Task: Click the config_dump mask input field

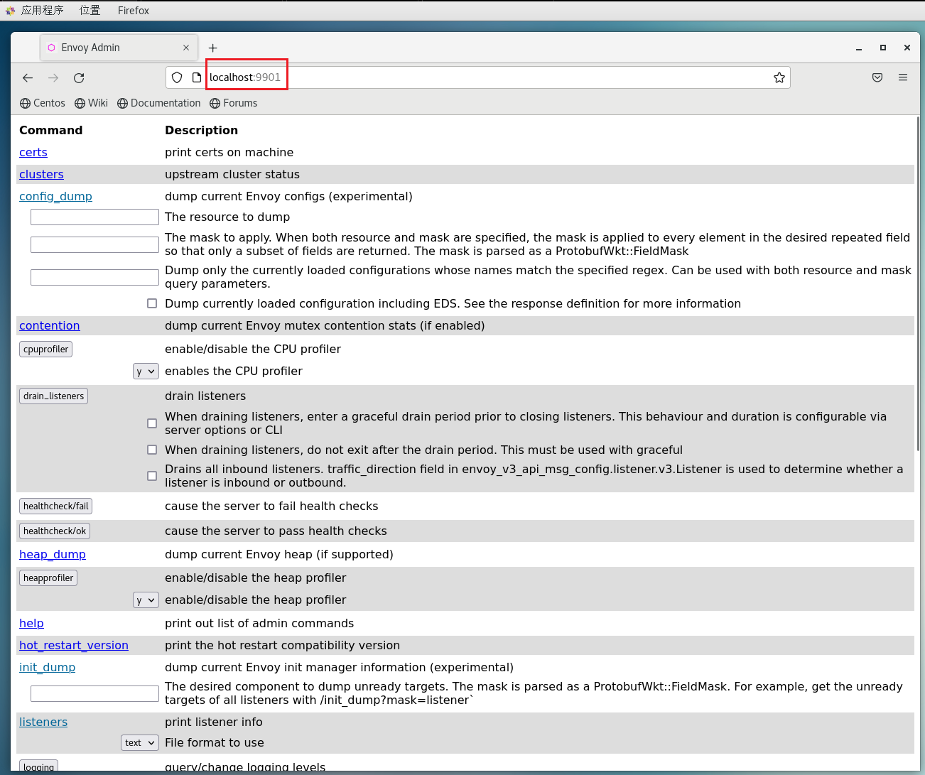Action: (x=94, y=244)
